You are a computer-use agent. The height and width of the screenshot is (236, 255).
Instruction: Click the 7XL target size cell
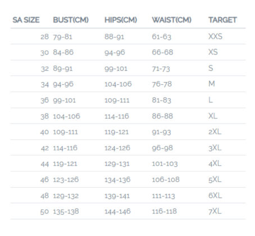coord(215,211)
